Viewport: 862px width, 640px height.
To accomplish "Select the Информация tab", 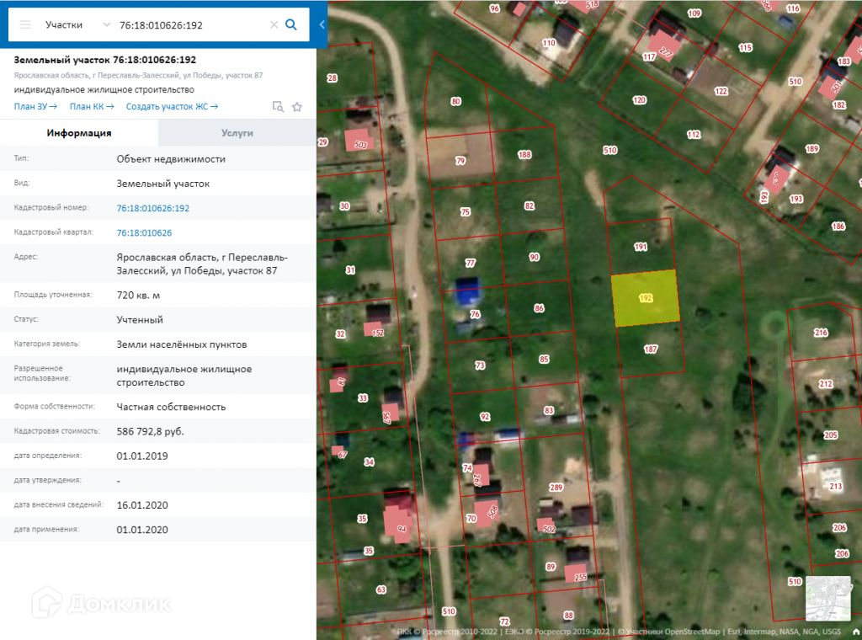I will 79,133.
